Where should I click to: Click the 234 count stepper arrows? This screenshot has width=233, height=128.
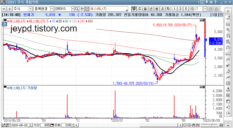point(72,125)
